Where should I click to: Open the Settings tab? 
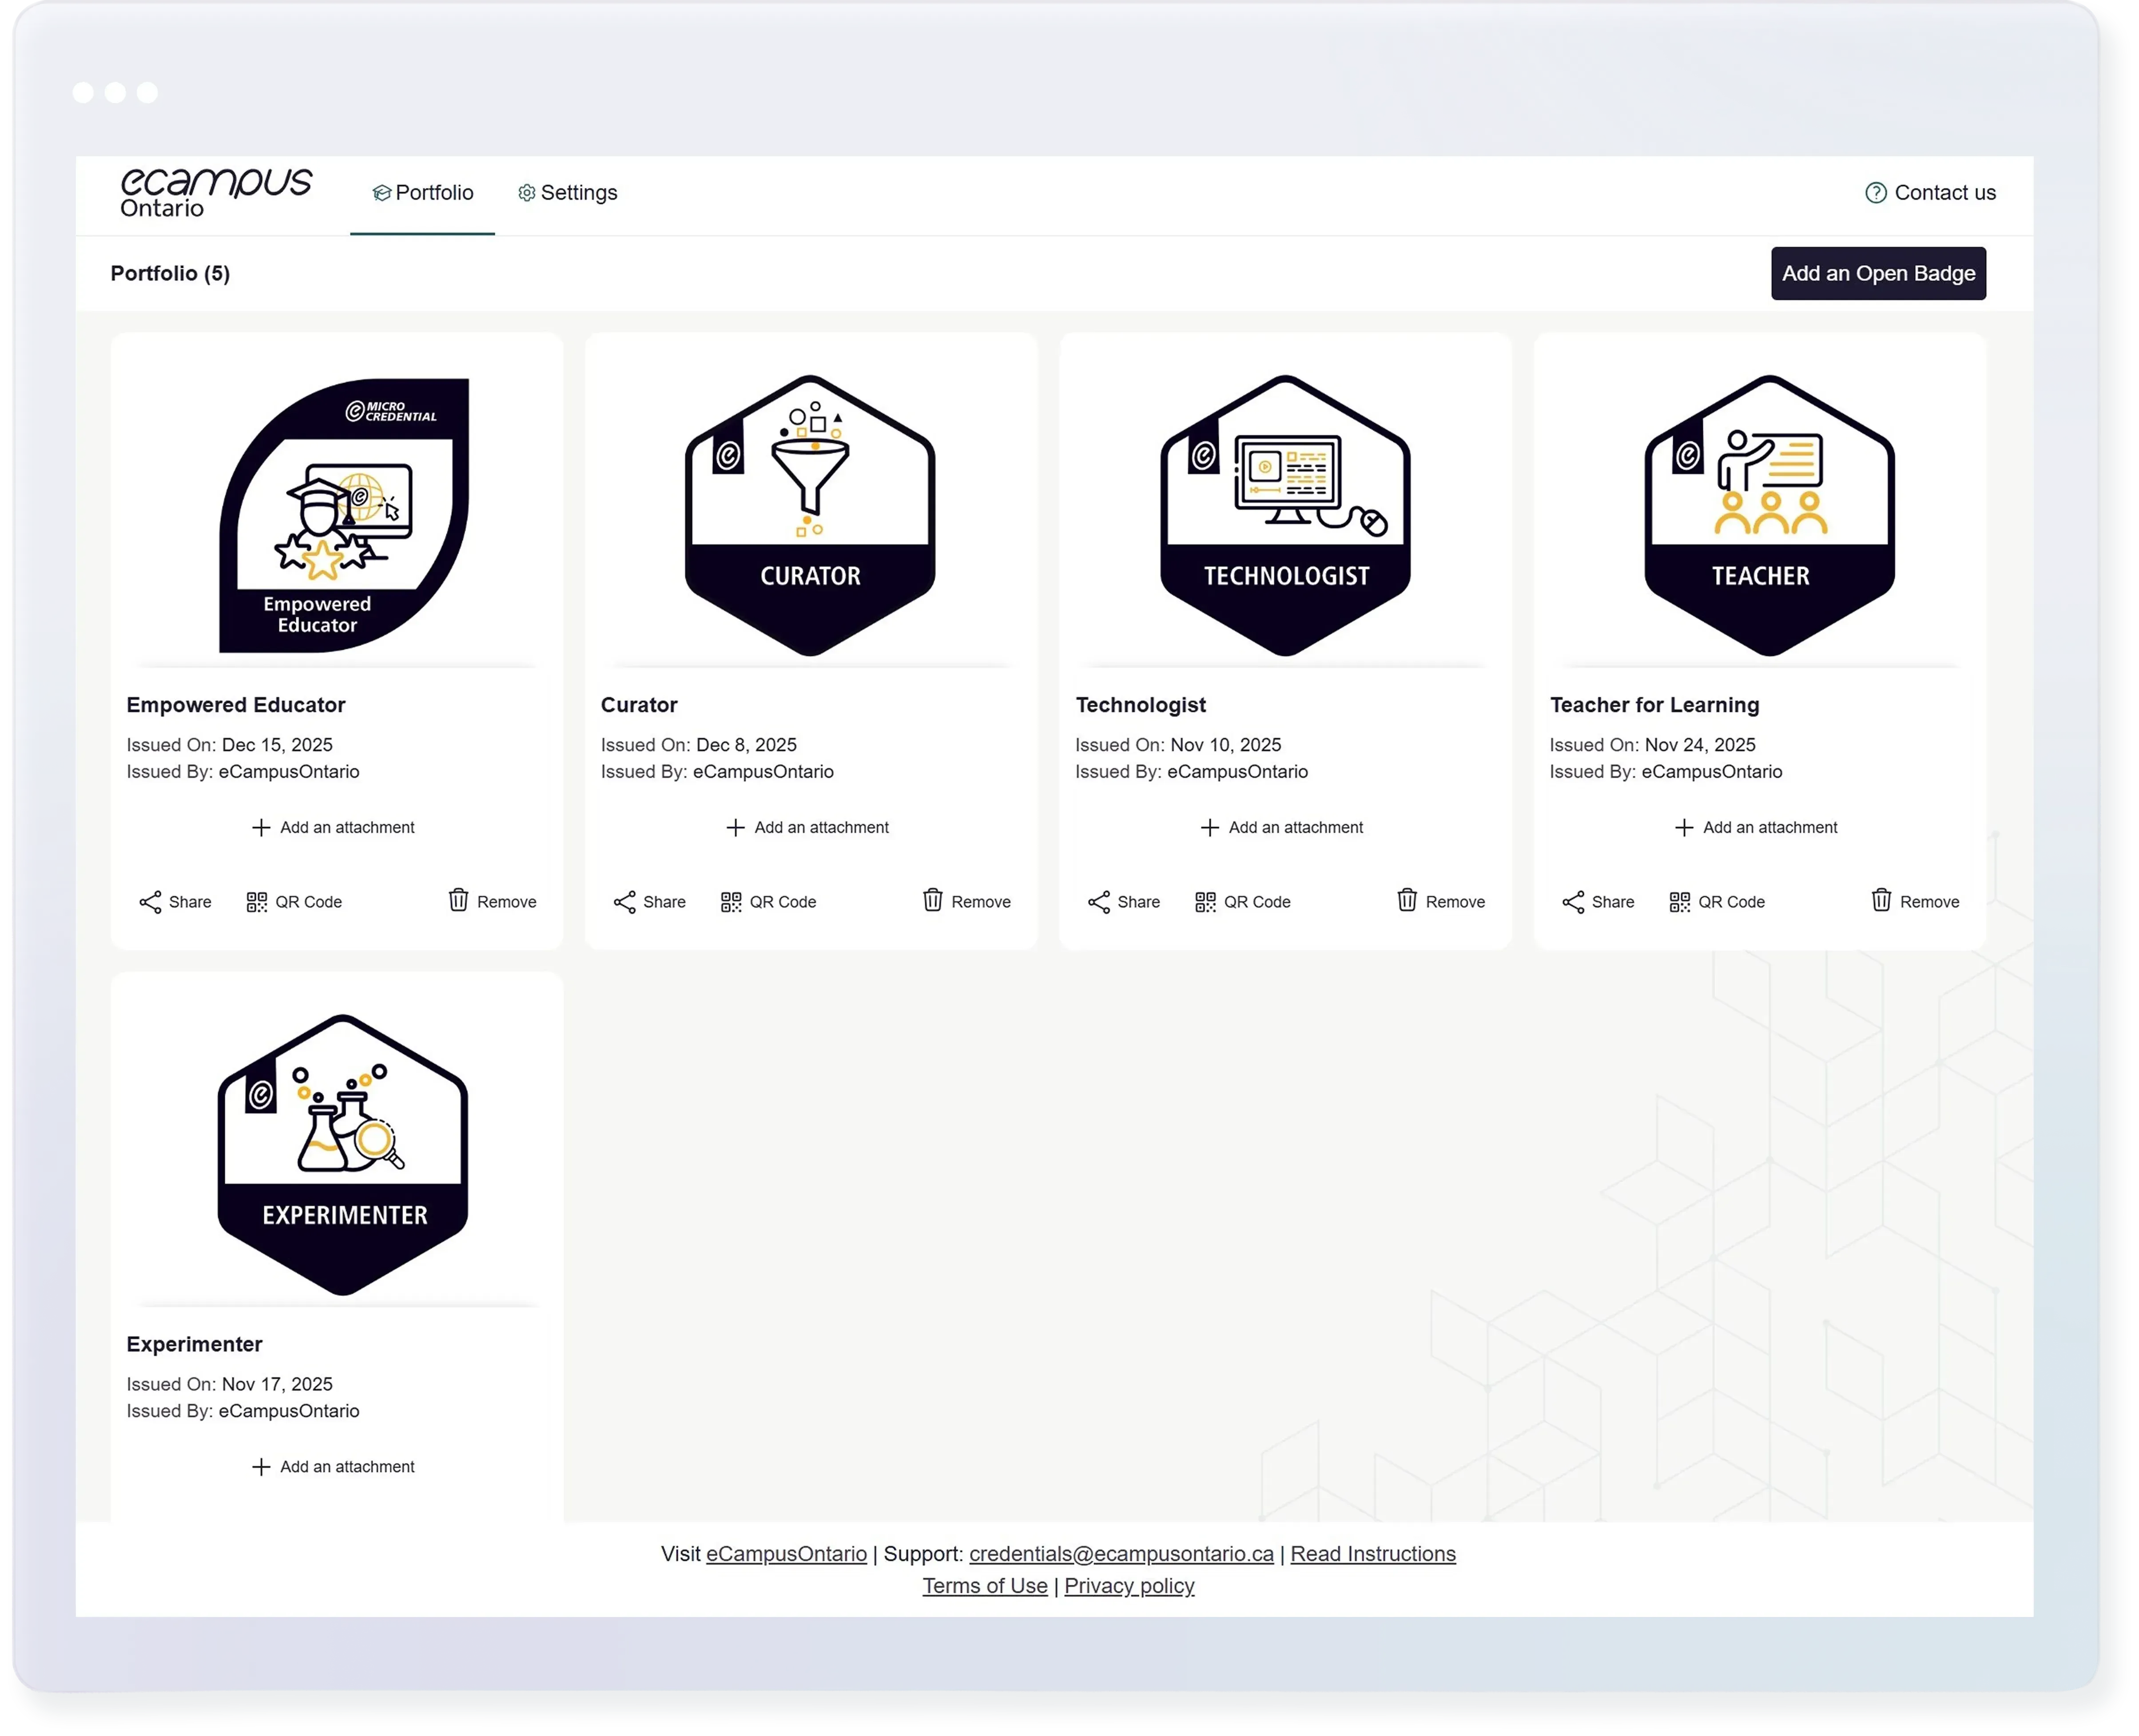pos(567,193)
